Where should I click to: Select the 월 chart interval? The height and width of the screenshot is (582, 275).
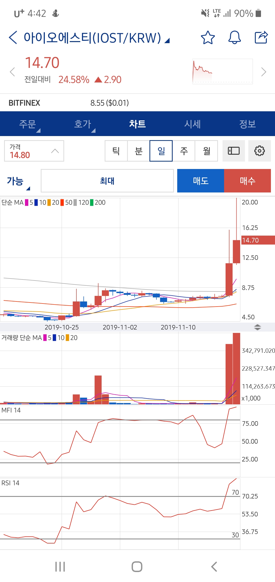click(207, 151)
